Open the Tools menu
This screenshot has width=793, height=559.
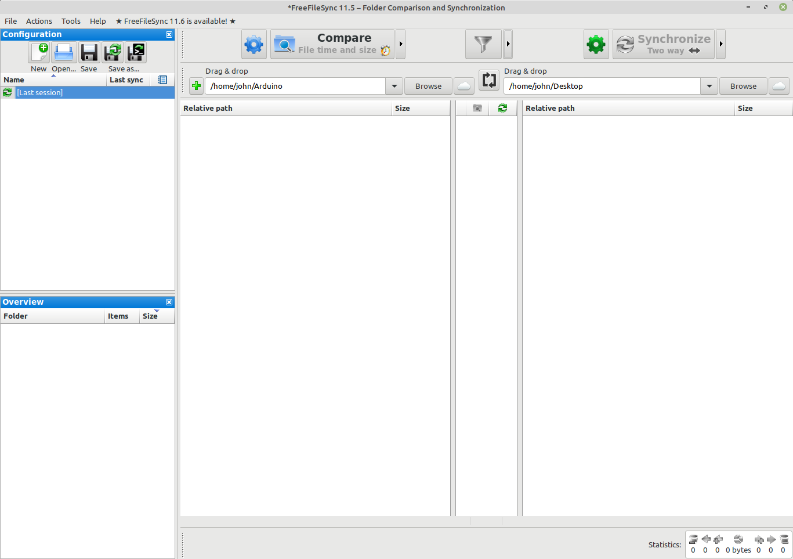click(71, 21)
